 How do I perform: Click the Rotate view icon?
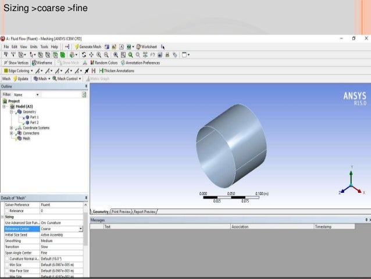(84, 55)
